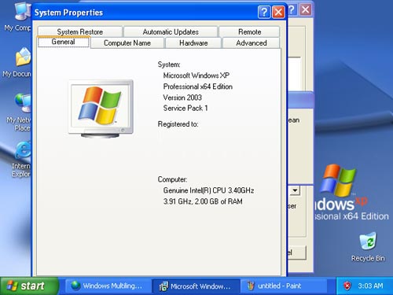Select the Internet Explorer desktop icon

(21, 159)
